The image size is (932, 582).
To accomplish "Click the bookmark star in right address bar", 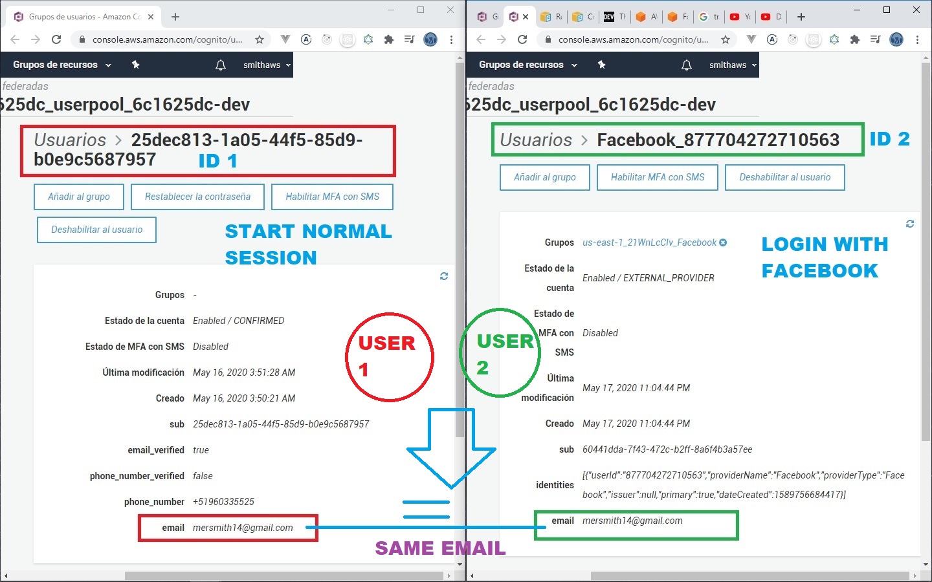I will (x=726, y=39).
